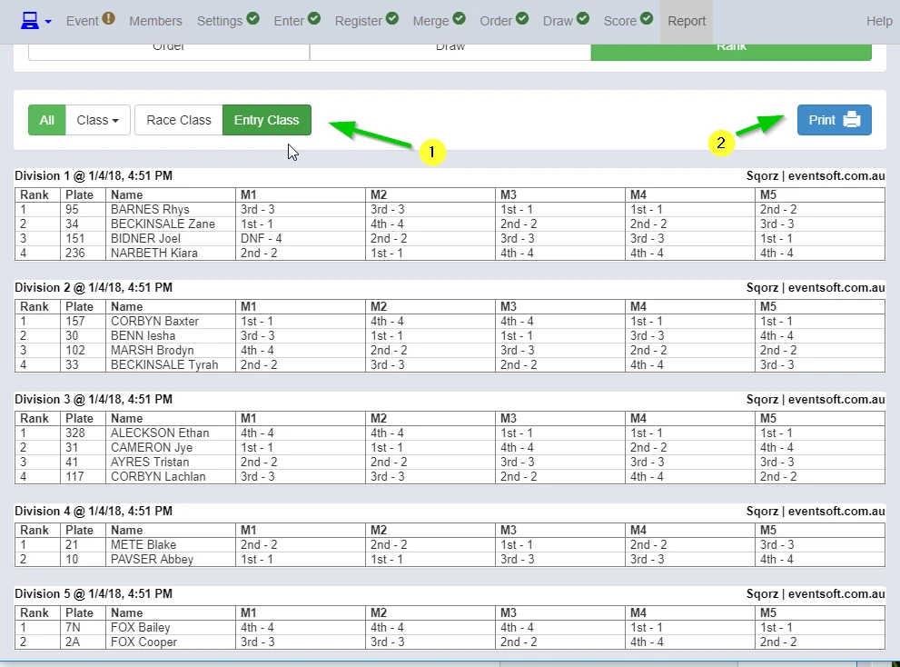
Task: Open the Order menu in top navbar
Action: click(x=496, y=21)
